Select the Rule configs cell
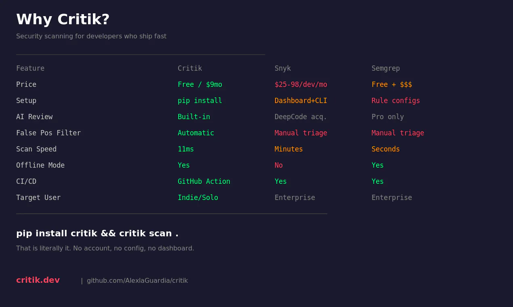 [x=396, y=101]
